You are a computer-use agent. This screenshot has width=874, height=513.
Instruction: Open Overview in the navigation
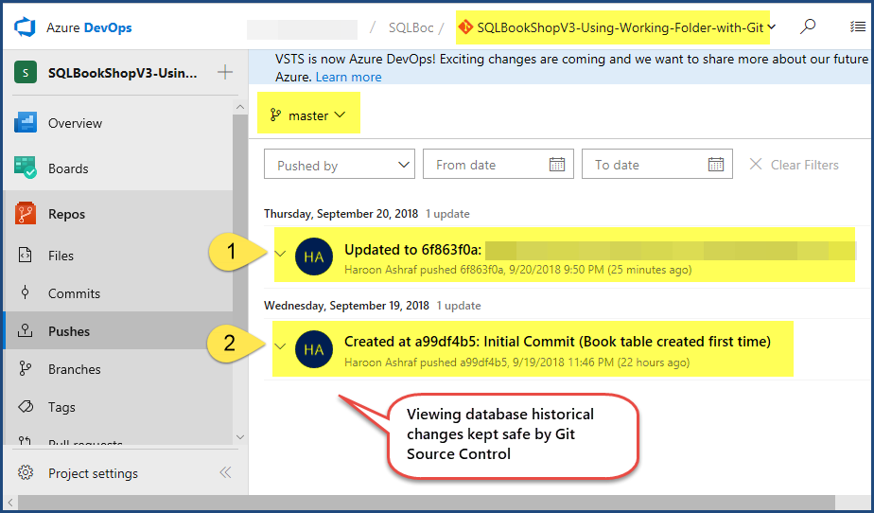(76, 123)
